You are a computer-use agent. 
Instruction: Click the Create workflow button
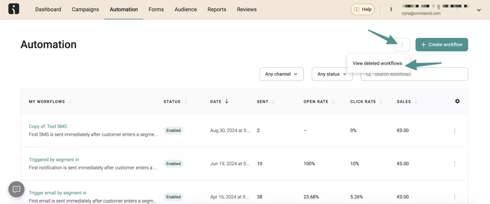pyautogui.click(x=442, y=45)
